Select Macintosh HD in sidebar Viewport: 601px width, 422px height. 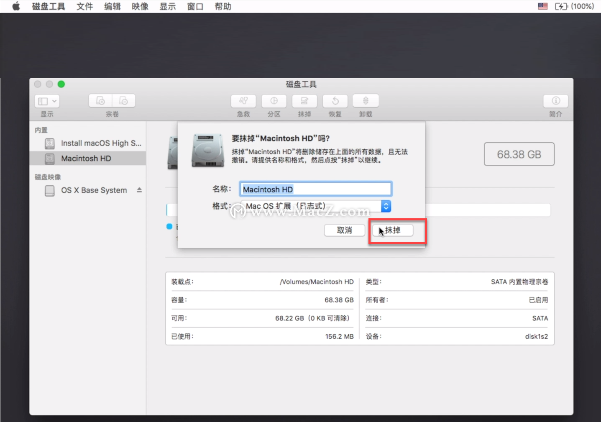coord(88,159)
